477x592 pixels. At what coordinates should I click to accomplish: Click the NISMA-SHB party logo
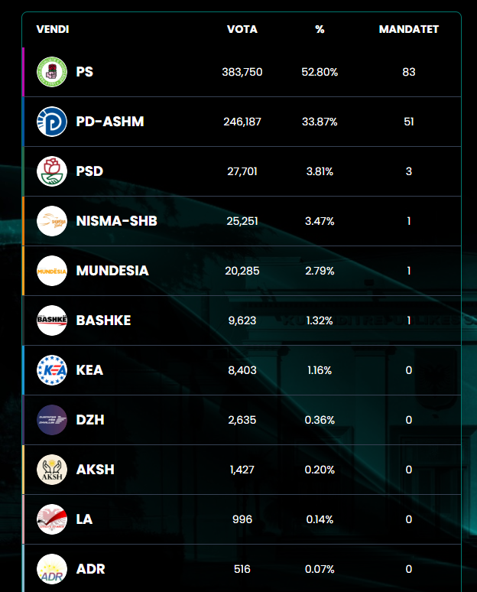pyautogui.click(x=52, y=221)
